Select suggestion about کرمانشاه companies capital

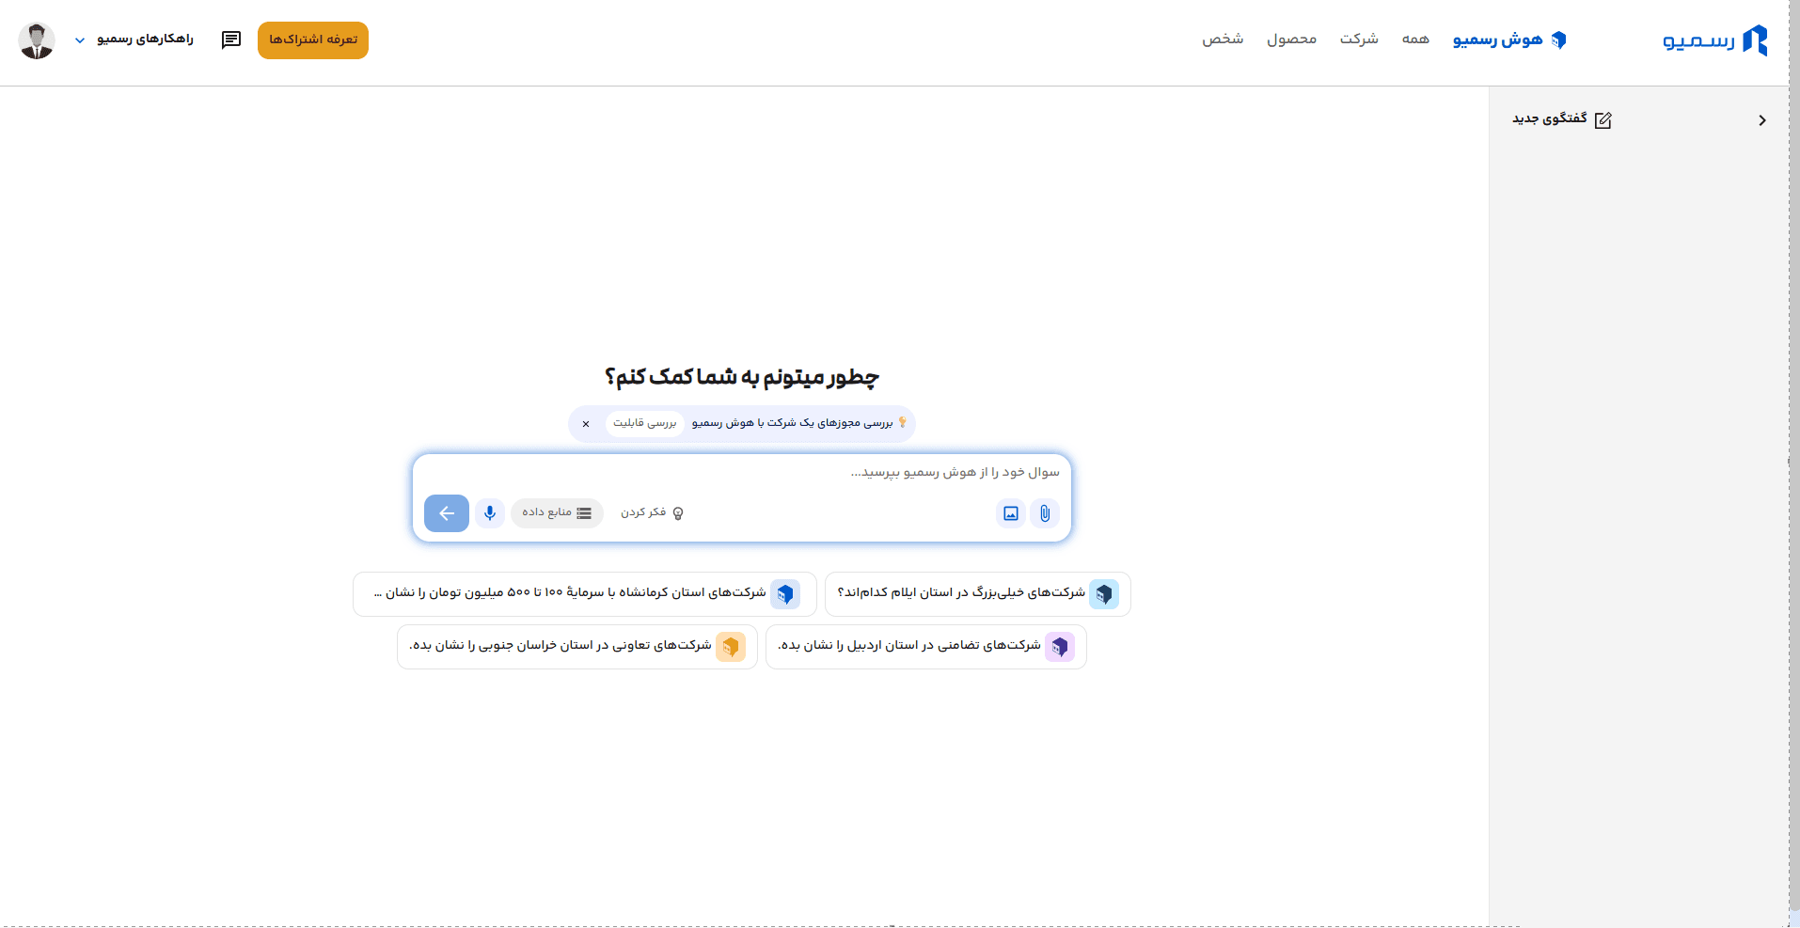point(585,594)
